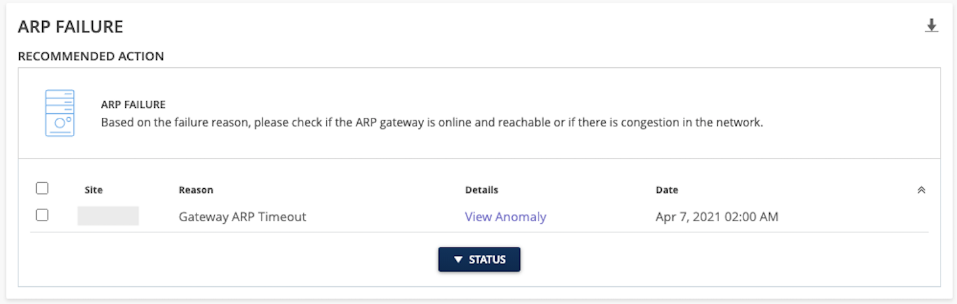
Task: Click the server illustration icon
Action: tap(59, 113)
